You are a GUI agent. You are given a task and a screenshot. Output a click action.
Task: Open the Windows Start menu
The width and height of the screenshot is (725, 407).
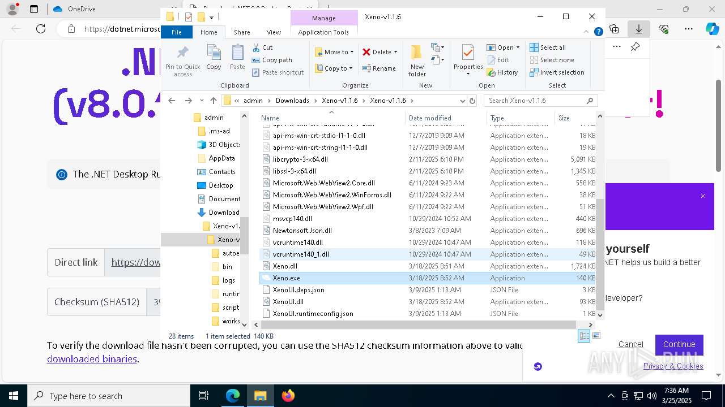tap(13, 396)
